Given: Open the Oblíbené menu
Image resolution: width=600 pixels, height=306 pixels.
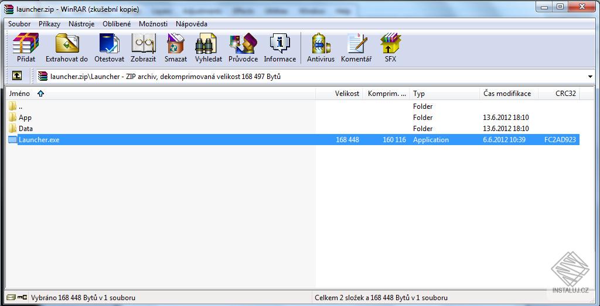Looking at the screenshot, I should point(117,23).
